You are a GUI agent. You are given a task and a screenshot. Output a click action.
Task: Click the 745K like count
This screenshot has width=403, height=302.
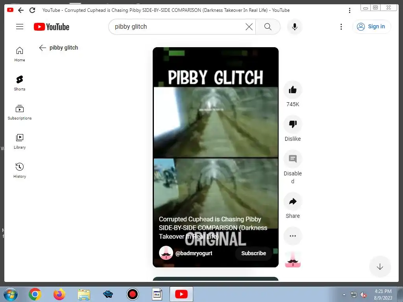pyautogui.click(x=293, y=104)
